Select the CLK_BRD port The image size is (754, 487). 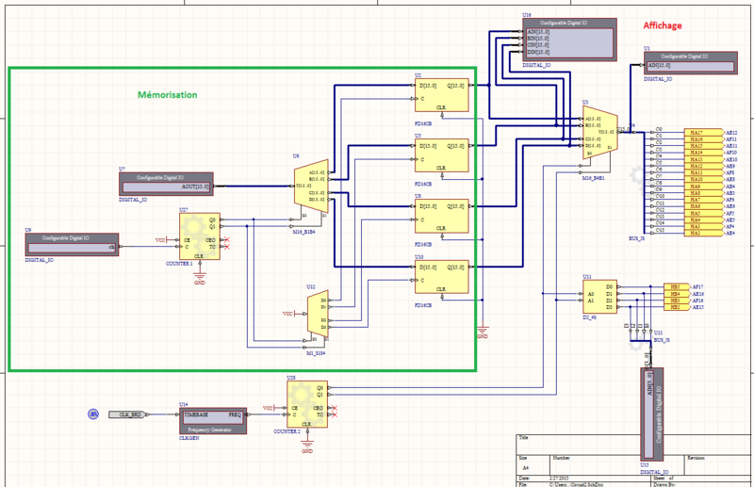[x=123, y=414]
